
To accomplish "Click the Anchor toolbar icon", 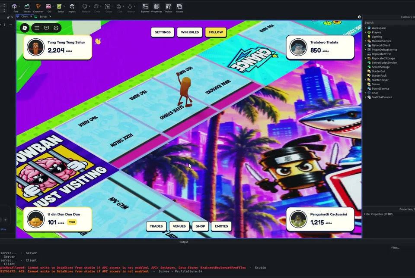I will click(x=130, y=6).
